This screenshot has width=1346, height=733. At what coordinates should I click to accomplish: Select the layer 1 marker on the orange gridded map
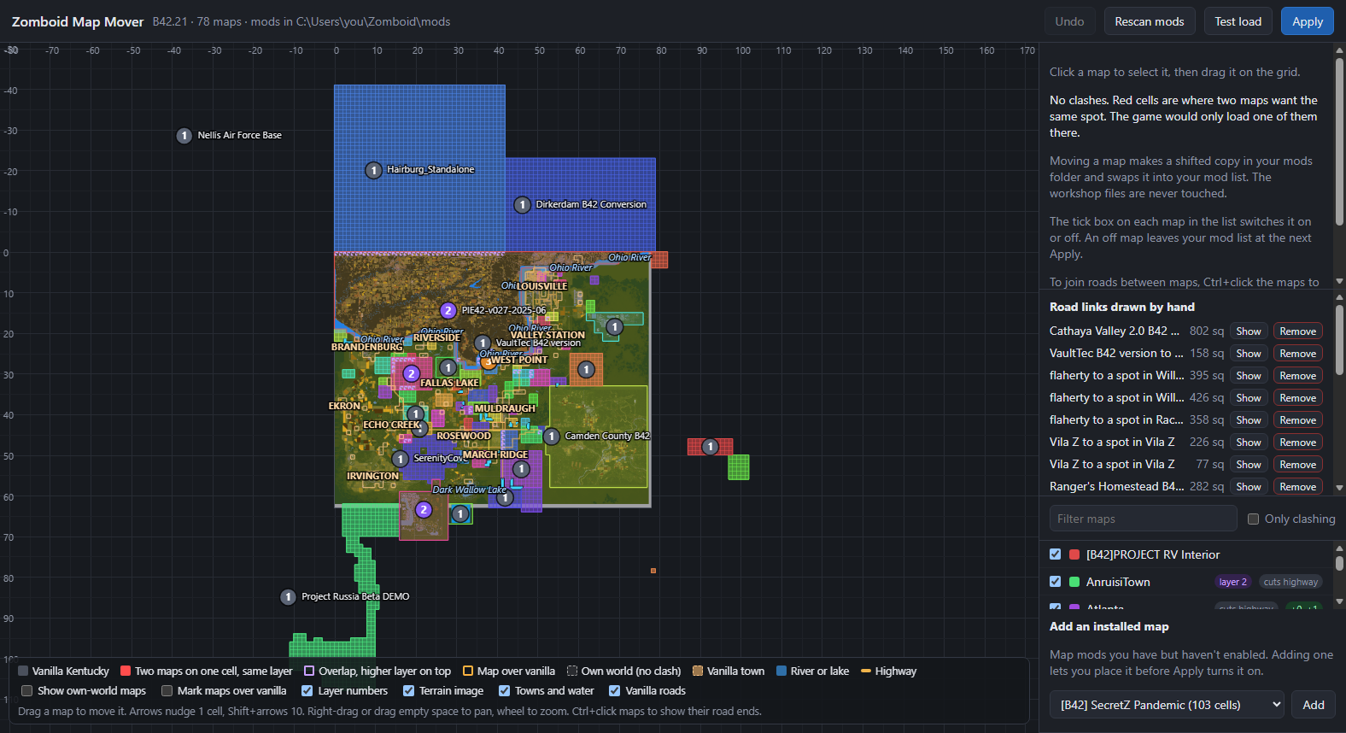tap(586, 370)
